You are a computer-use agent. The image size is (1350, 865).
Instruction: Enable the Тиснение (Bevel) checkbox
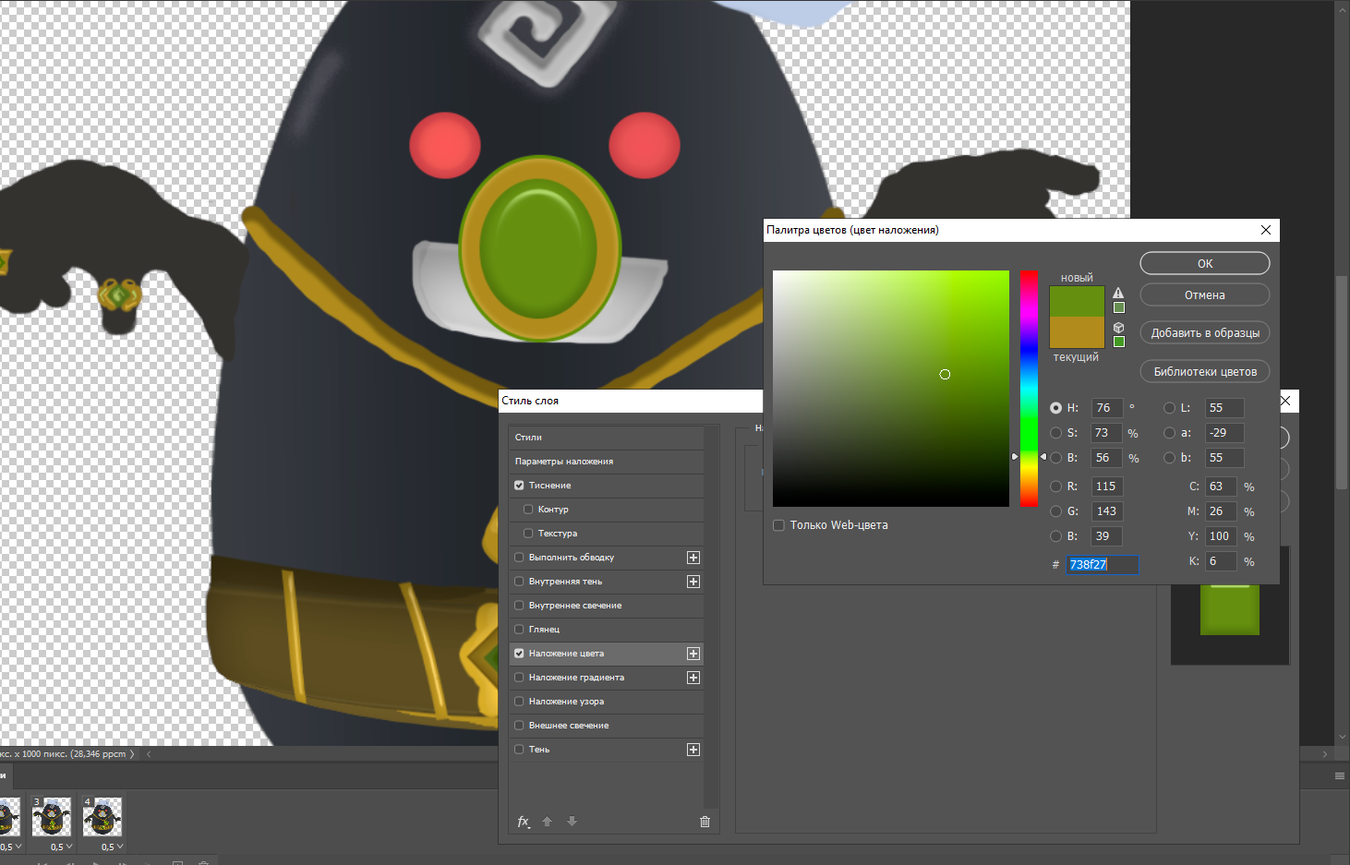tap(519, 486)
